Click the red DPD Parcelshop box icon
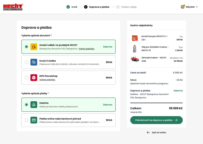The height and width of the screenshot is (144, 203). pos(34,78)
